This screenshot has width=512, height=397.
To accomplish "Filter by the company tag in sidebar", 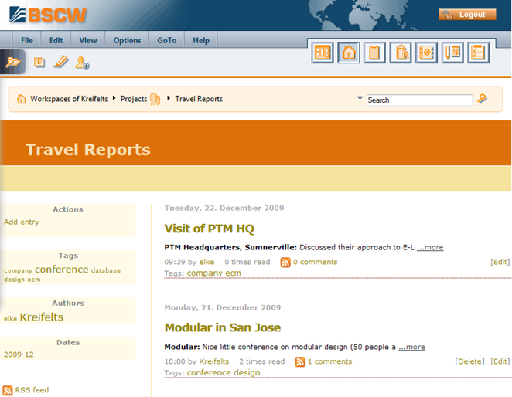I will pyautogui.click(x=18, y=271).
